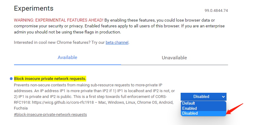Click the red WARNING: EXPERIMENTAL FEATURES AHEAD! text
Screen dimensions: 269x125
(x=59, y=20)
